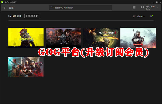Open The Witcher 3 Wild Hunt tile
162x104 pixels.
pos(138,38)
